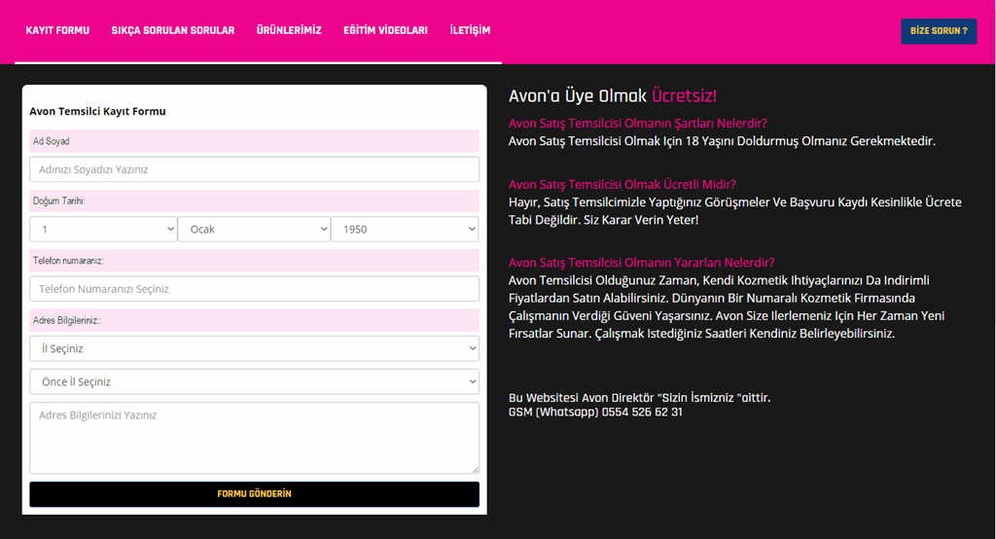996x539 pixels.
Task: Click the Adres Bilgilerinizi Yazınız textarea
Action: (x=254, y=438)
